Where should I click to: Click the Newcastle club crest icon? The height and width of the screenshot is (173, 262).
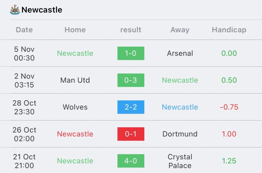click(x=15, y=10)
